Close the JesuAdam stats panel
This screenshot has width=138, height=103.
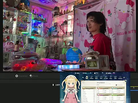pos(126,81)
